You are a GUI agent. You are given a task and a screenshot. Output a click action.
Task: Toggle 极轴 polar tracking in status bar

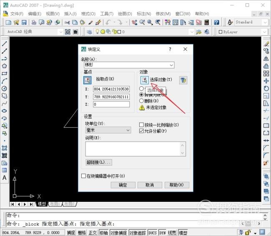point(104,233)
